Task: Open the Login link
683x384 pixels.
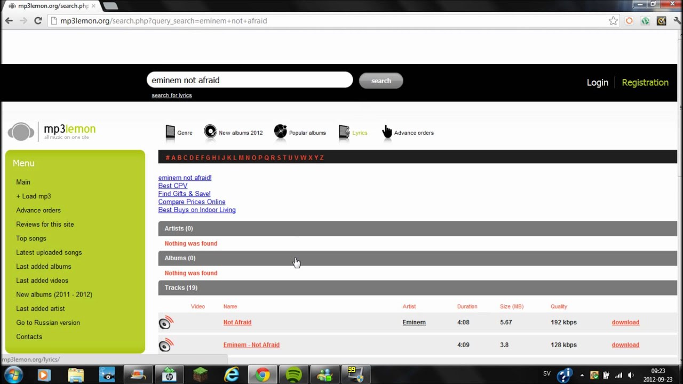Action: point(597,83)
